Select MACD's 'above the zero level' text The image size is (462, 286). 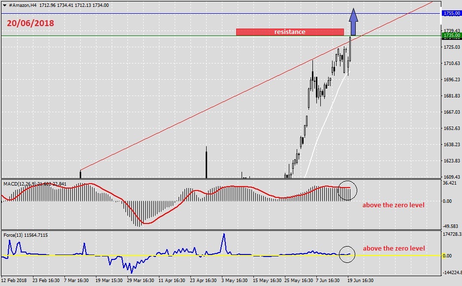coord(394,205)
